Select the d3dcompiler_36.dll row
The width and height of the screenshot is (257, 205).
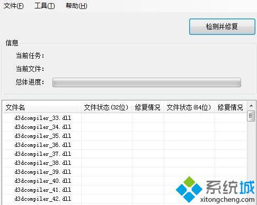pyautogui.click(x=125, y=145)
